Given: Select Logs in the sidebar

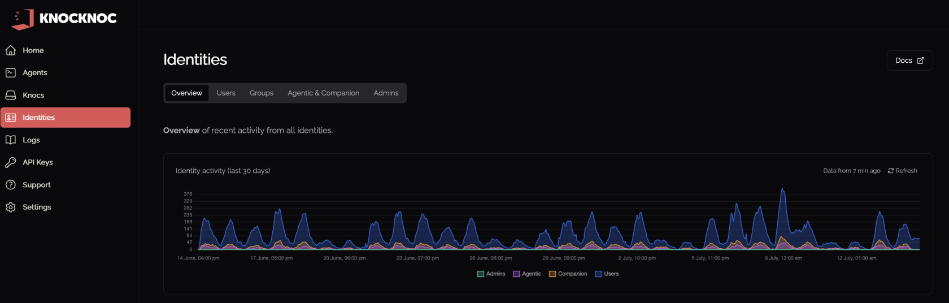Looking at the screenshot, I should 66,140.
